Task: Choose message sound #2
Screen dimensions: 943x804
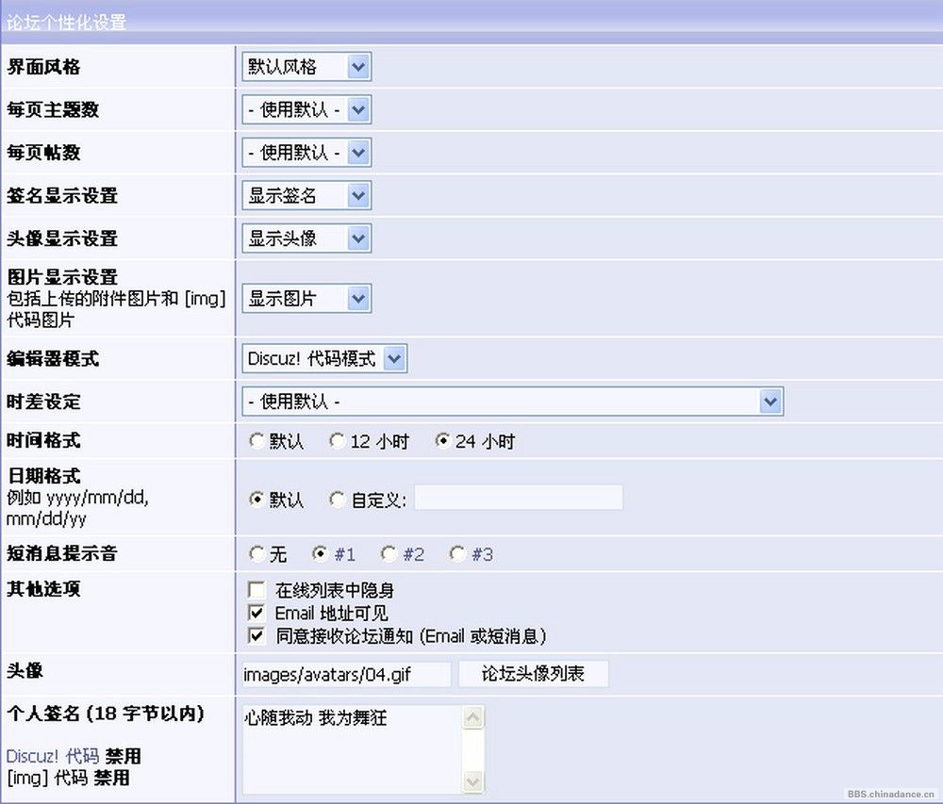Action: [x=389, y=554]
